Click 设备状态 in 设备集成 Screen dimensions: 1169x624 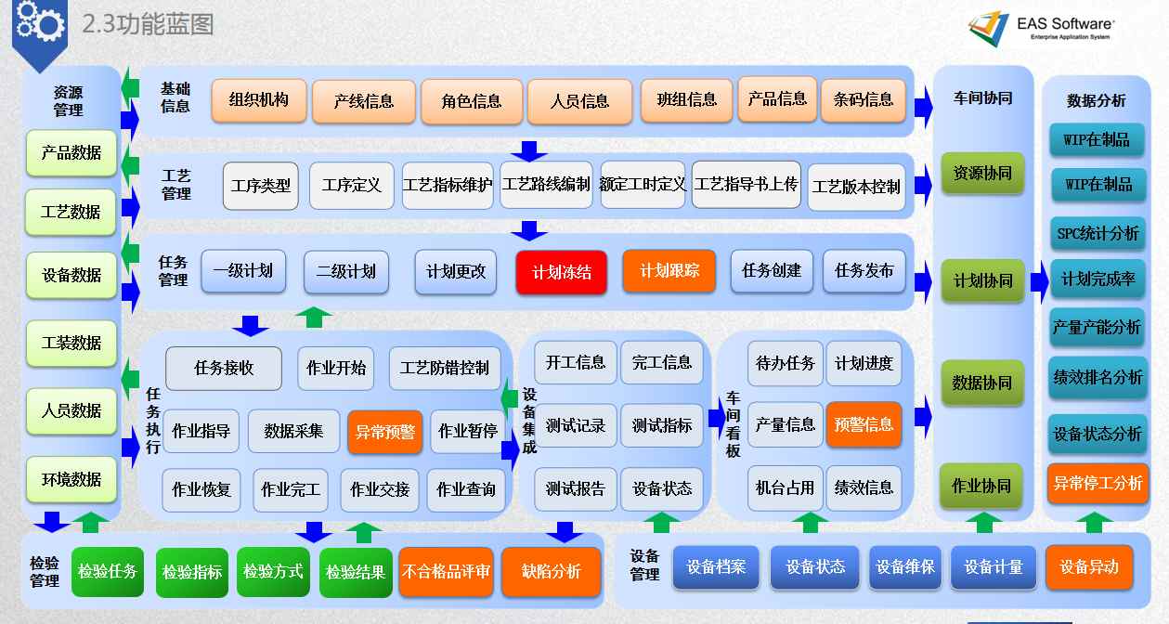coord(662,488)
